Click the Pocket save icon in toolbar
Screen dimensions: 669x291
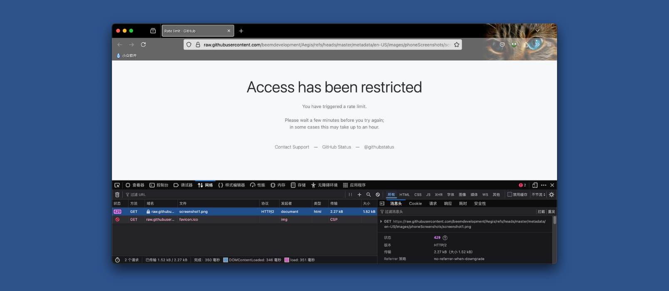pos(502,44)
